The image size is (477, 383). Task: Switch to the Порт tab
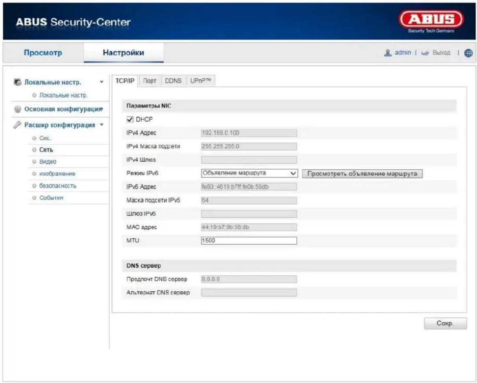pyautogui.click(x=150, y=81)
